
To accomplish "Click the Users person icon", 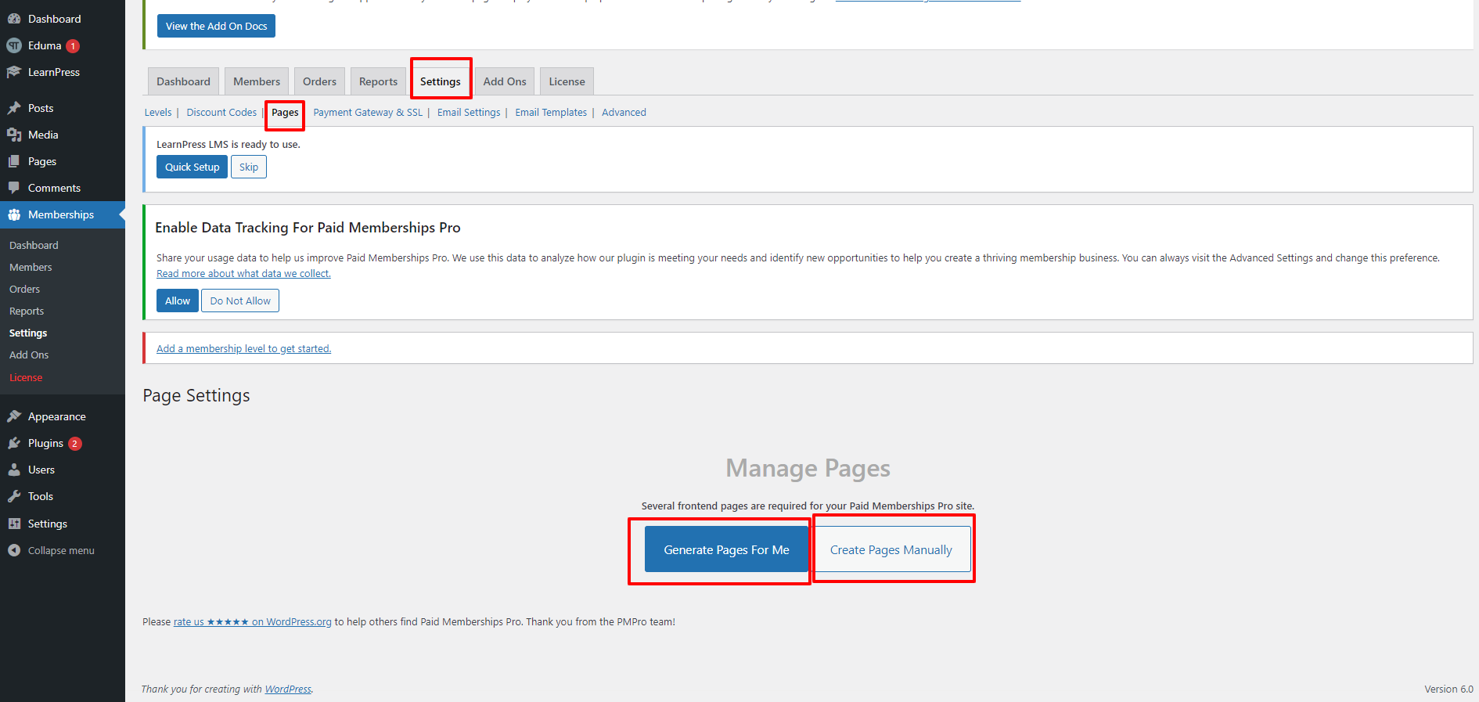I will (x=14, y=470).
